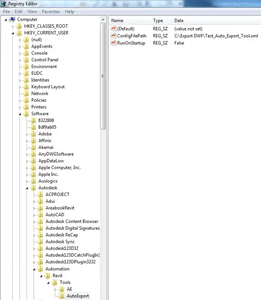This screenshot has width=261, height=300.
Task: Select the Autodesk ReCap key
Action: point(62,235)
